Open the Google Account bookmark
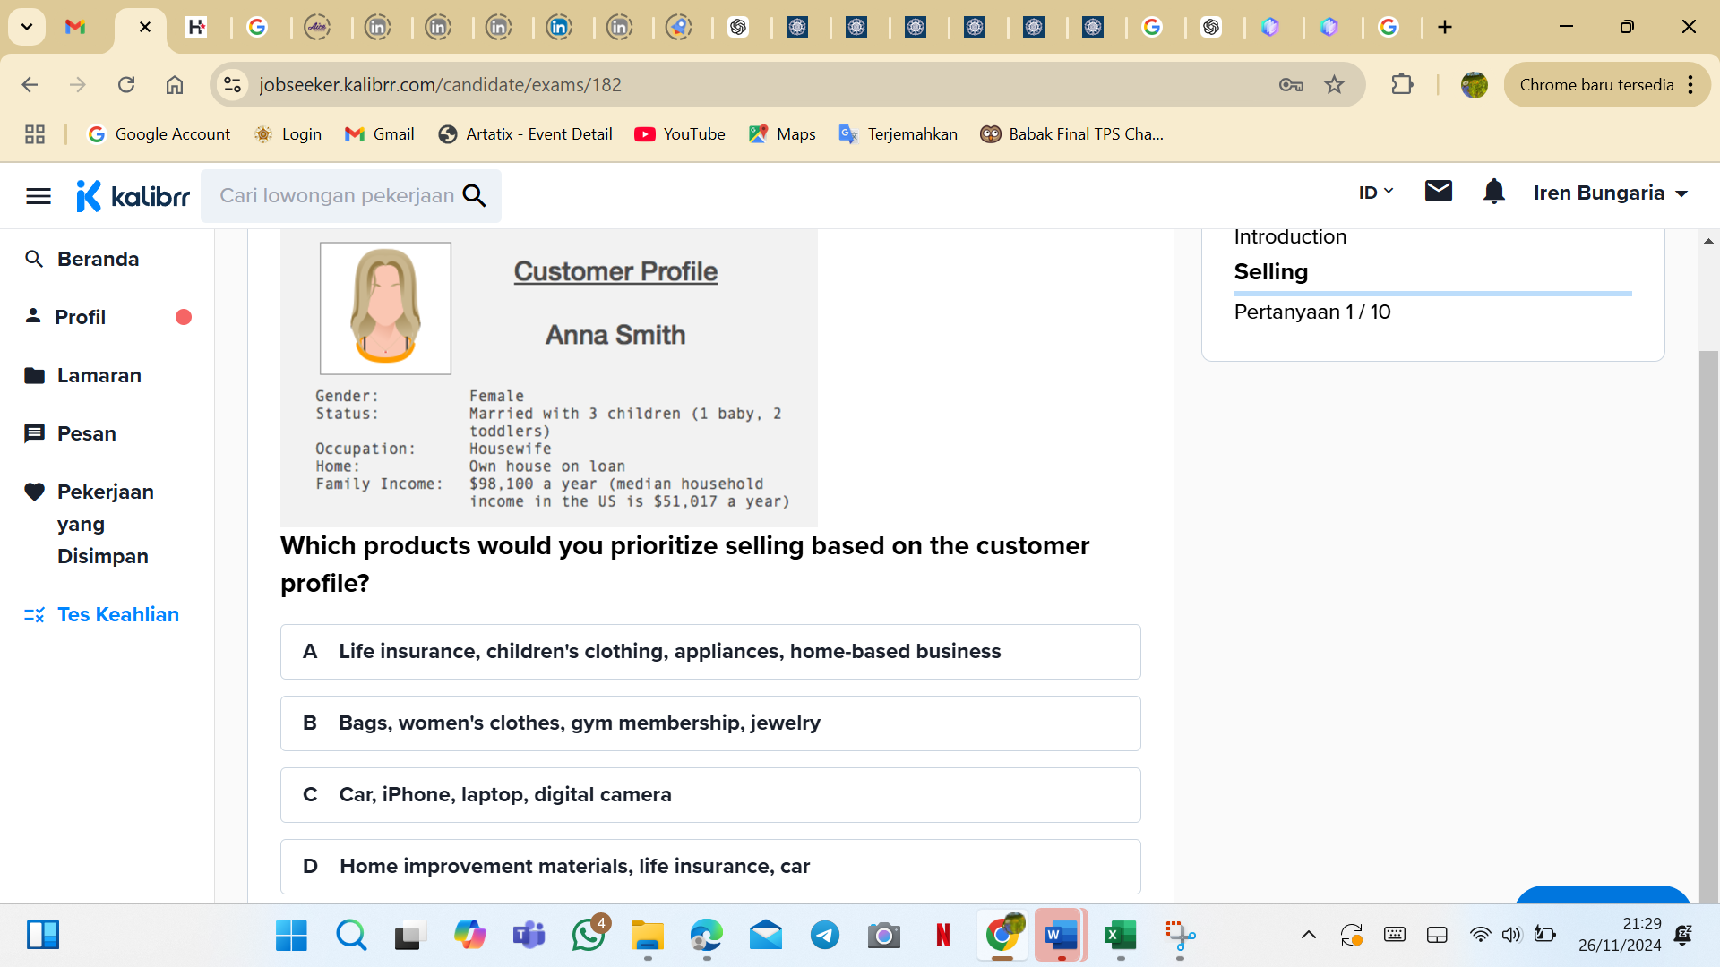 coord(159,134)
